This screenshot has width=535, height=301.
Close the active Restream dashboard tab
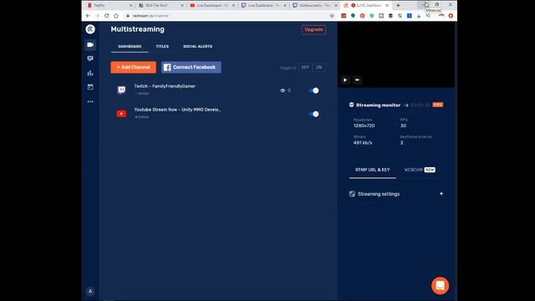387,6
